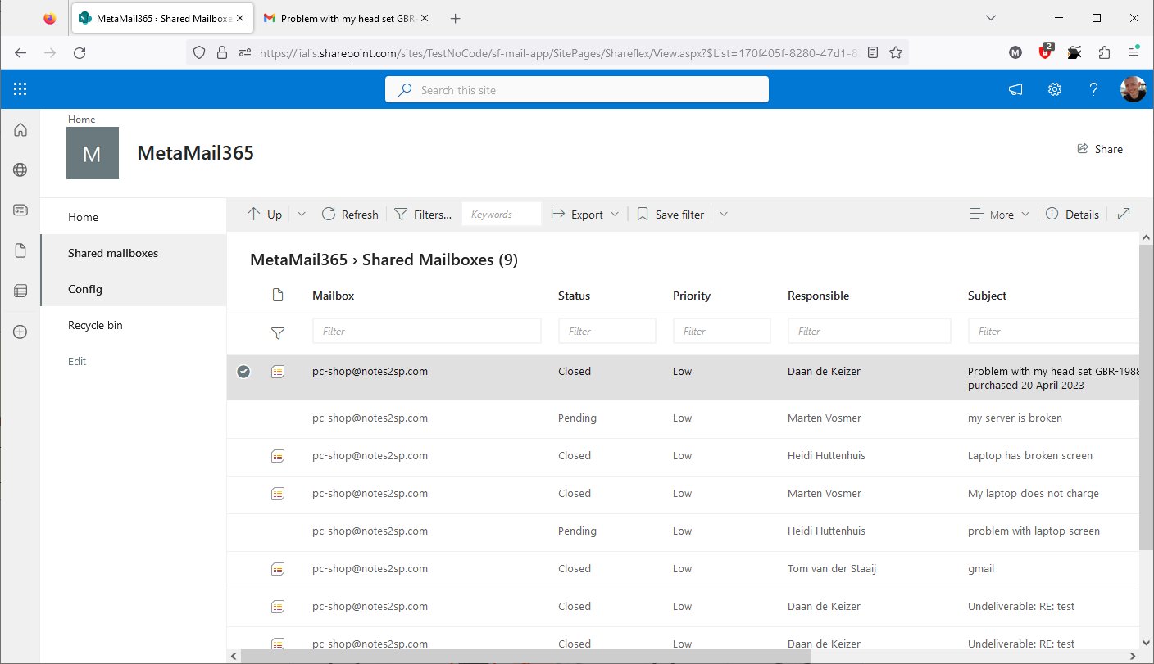This screenshot has width=1154, height=664.
Task: Refresh the mailbox list
Action: click(350, 215)
